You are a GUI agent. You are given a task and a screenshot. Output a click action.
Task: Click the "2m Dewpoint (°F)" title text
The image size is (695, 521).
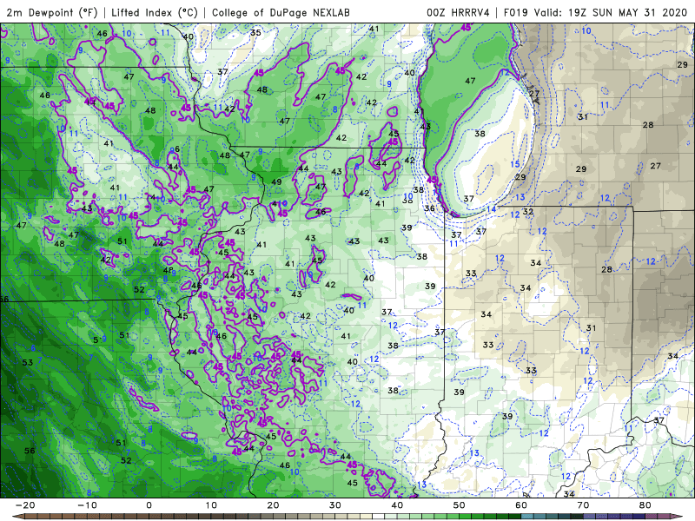pyautogui.click(x=52, y=13)
